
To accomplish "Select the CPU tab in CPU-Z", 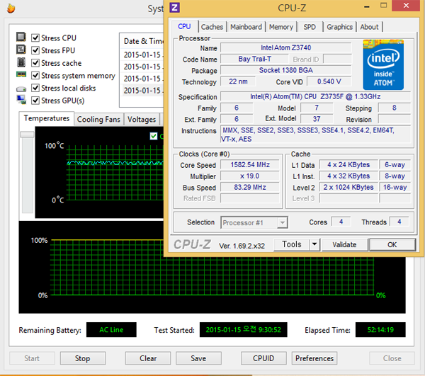I will click(x=184, y=26).
